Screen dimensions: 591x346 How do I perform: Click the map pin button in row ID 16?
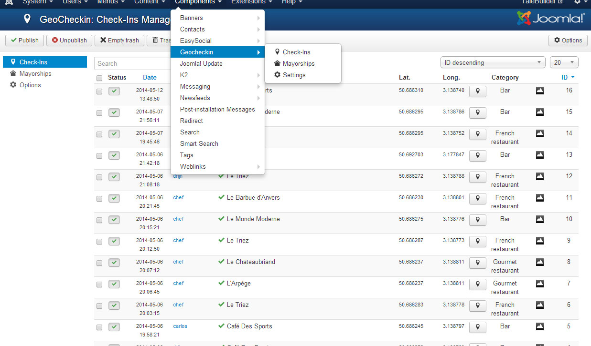point(477,91)
